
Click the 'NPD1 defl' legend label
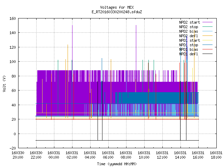pyautogui.click(x=189, y=54)
